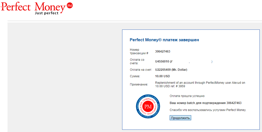Viewport: 262px width, 132px height.
Task: Click the 'Спасибо что воспользовались' thank-you text
Action: [x=208, y=110]
